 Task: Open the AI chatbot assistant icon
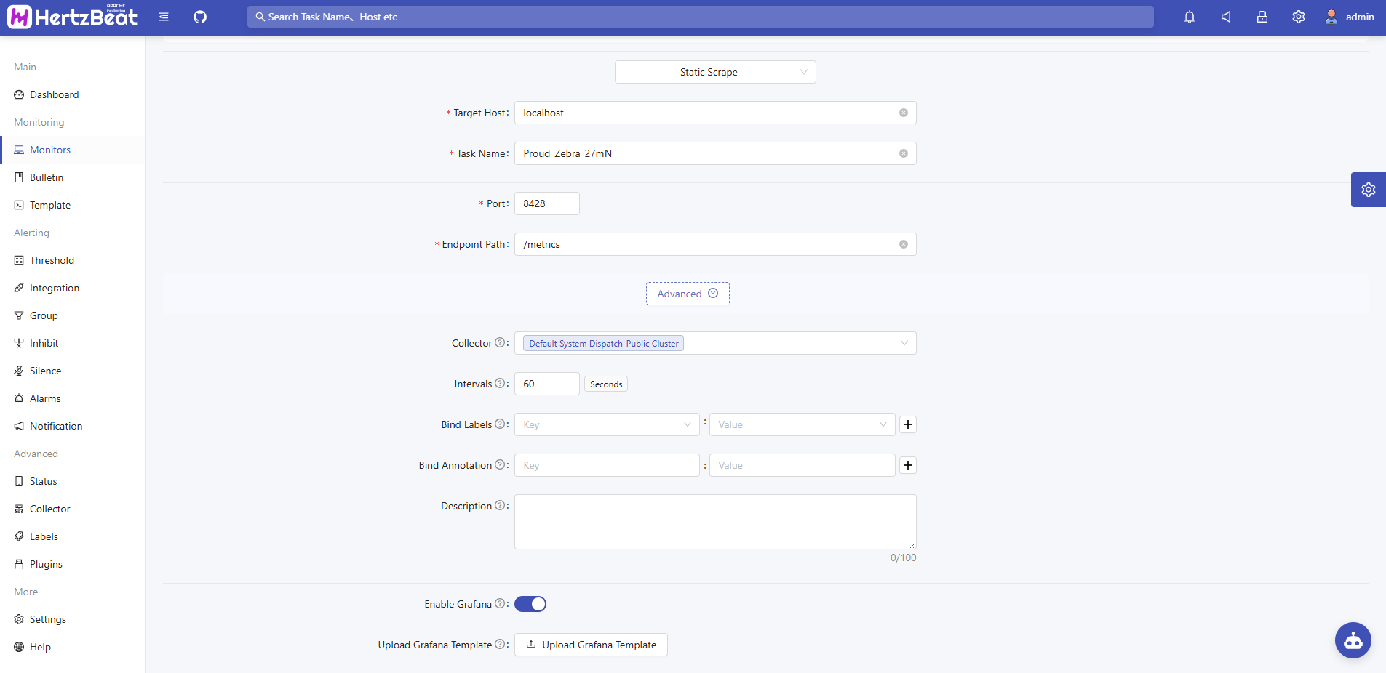[1353, 640]
